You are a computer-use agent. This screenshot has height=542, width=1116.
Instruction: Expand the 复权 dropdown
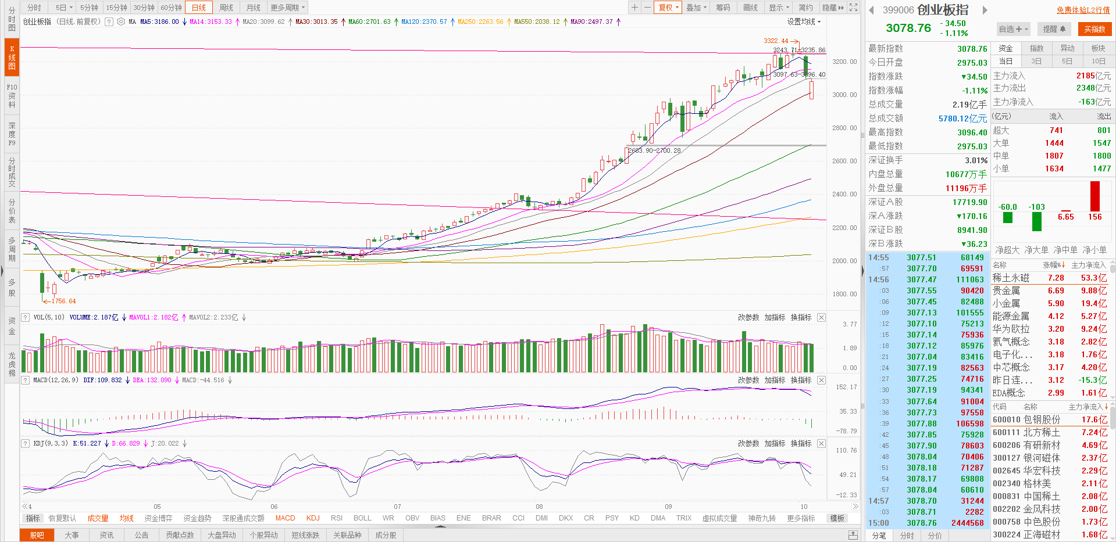pyautogui.click(x=668, y=8)
